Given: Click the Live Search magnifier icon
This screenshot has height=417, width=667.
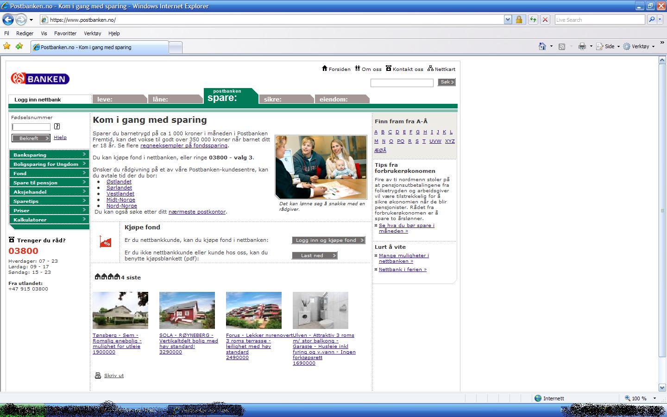Looking at the screenshot, I should point(652,19).
